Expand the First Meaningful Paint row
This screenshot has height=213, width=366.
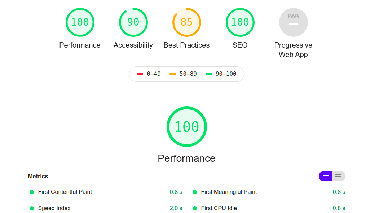[x=229, y=192]
